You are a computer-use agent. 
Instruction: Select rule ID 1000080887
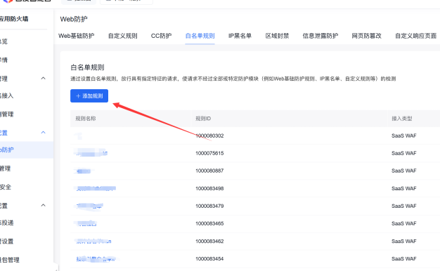pyautogui.click(x=209, y=171)
